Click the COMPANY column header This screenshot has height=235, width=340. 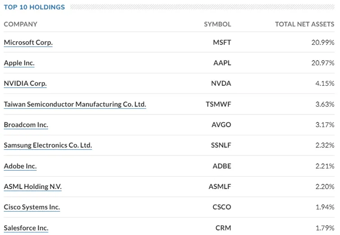(21, 24)
